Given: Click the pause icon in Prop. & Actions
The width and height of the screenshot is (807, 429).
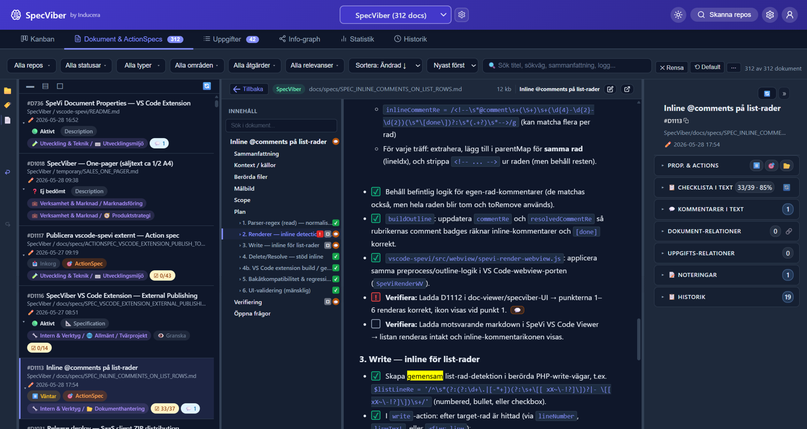Looking at the screenshot, I should coord(756,165).
